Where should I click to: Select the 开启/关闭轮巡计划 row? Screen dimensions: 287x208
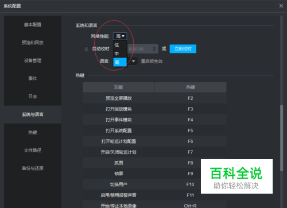tap(154, 152)
